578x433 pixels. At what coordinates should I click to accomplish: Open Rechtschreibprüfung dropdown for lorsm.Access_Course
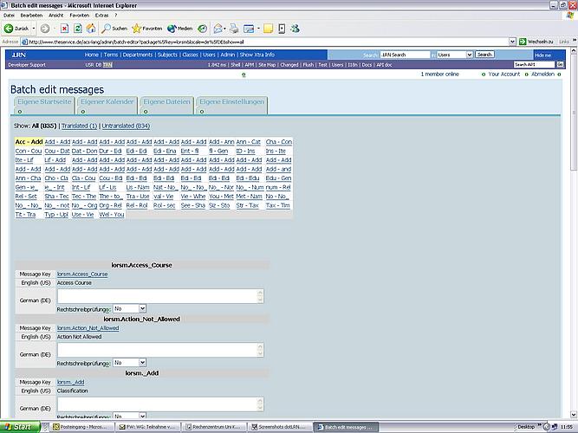[130, 308]
